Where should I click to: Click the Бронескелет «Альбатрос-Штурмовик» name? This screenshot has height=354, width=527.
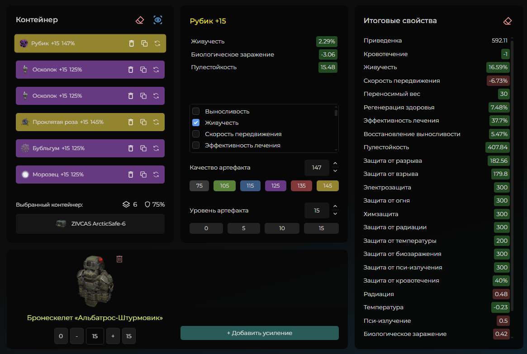(95, 318)
